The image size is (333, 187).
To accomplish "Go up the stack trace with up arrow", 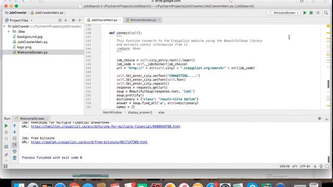I will (x=15, y=126).
